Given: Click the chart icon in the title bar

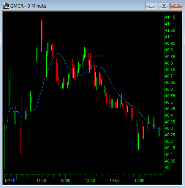Looking at the screenshot, I should (6, 6).
